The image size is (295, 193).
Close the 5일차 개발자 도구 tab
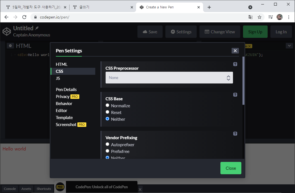pyautogui.click(x=65, y=7)
